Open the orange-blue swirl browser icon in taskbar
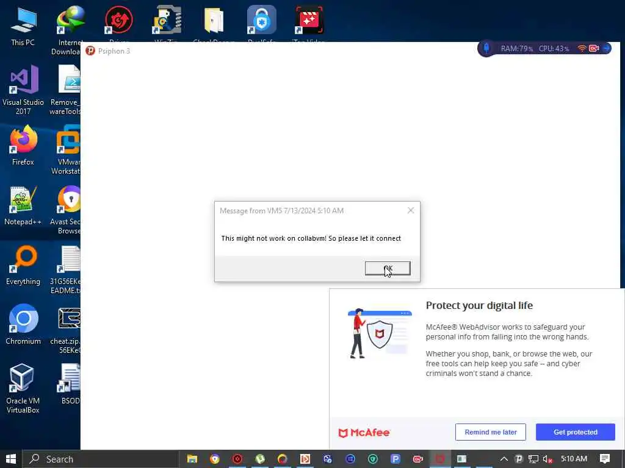 (282, 459)
